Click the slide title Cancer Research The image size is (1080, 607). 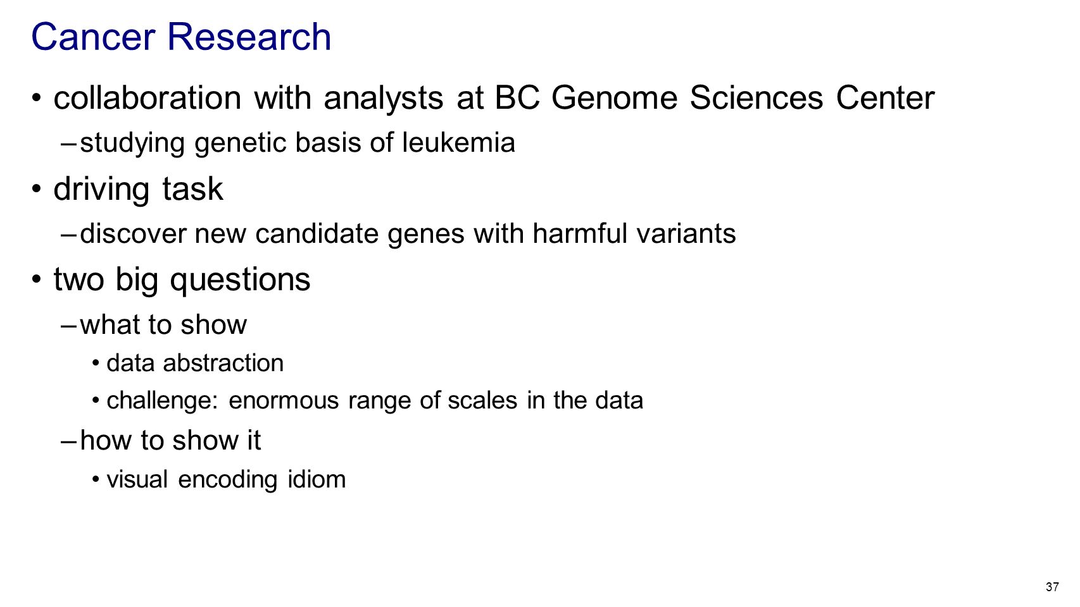[181, 37]
